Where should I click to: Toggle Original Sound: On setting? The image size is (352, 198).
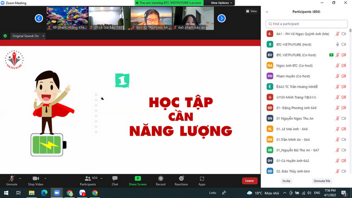pyautogui.click(x=25, y=36)
